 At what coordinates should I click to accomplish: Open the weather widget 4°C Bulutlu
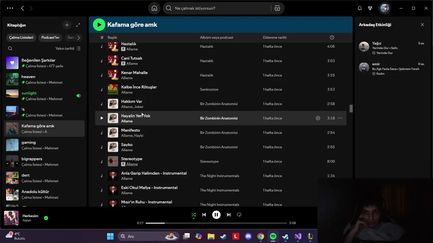[x=15, y=236]
